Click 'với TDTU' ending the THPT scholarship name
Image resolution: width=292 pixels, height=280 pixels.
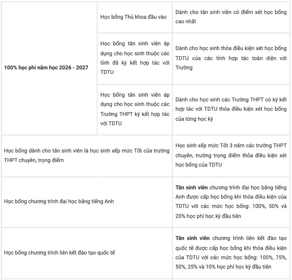click(x=111, y=124)
